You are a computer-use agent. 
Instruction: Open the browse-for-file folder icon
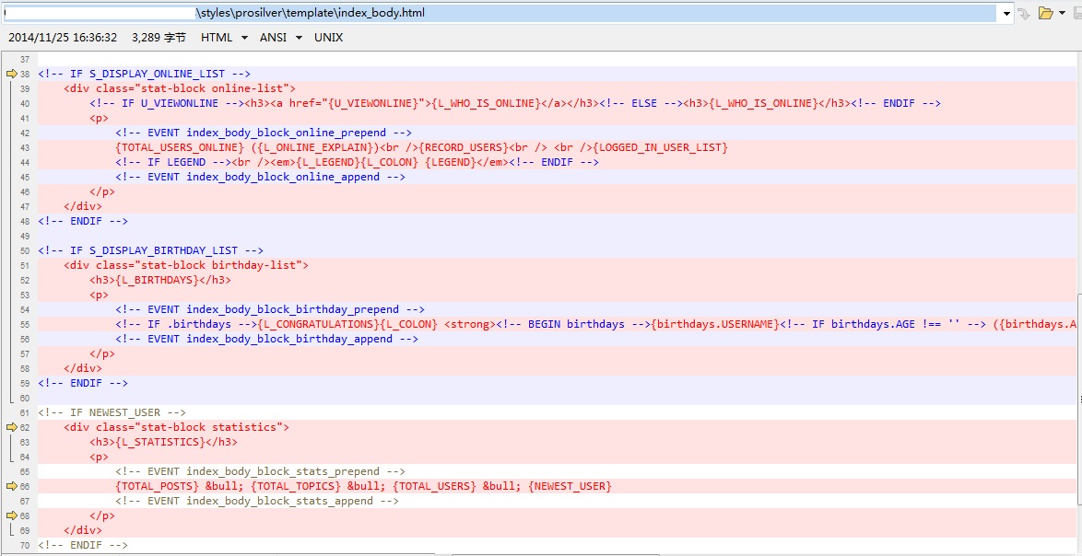point(1046,13)
